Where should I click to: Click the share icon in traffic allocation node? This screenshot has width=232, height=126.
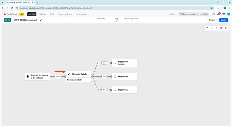tap(69, 74)
